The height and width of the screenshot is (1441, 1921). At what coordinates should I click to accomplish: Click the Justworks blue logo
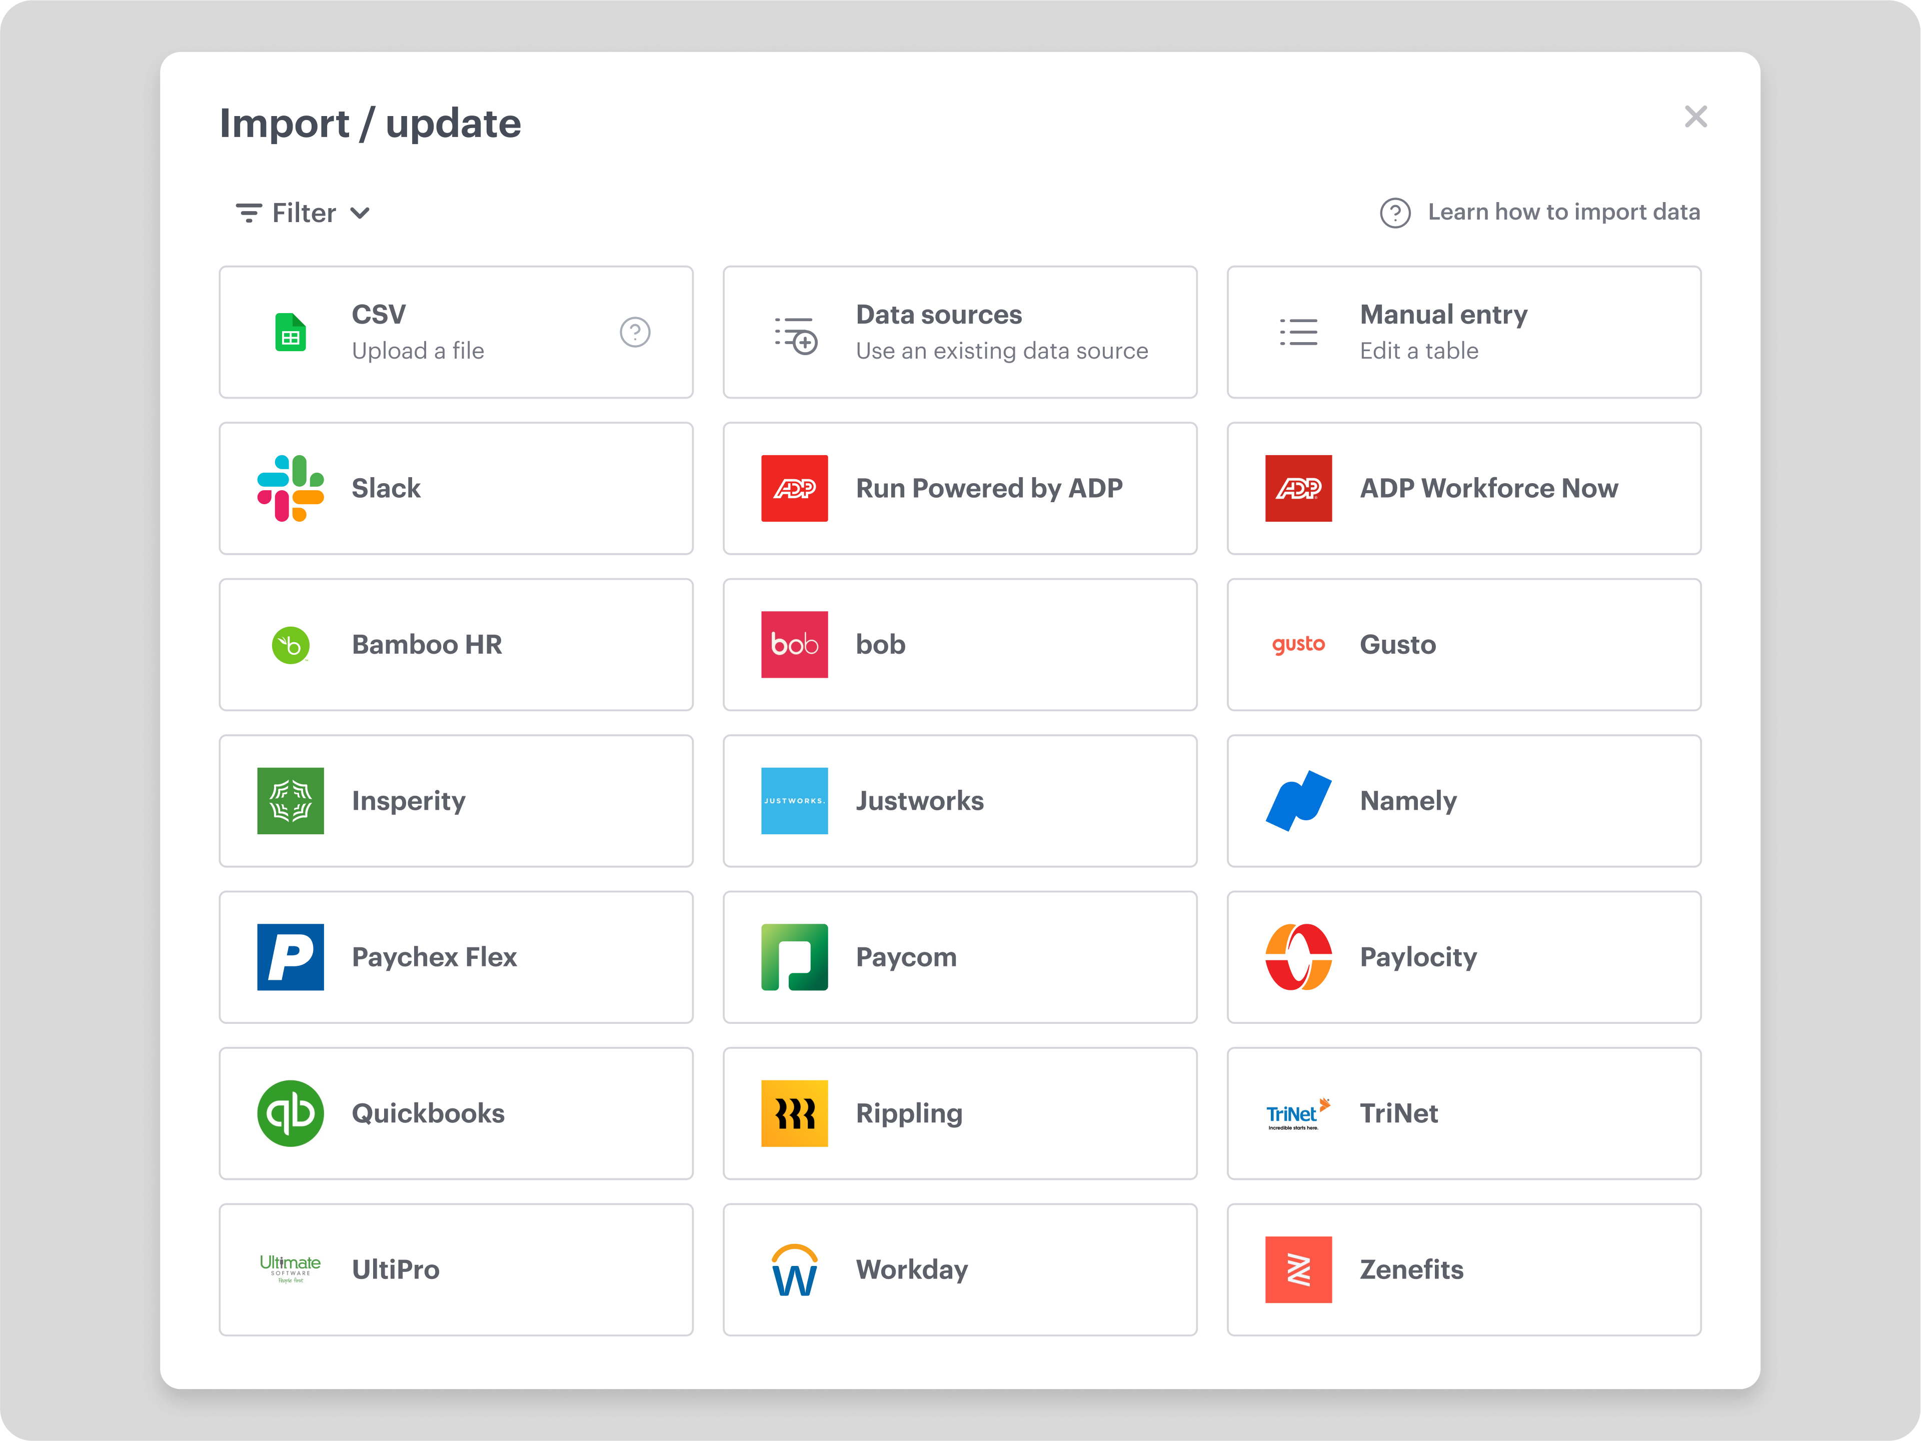coord(795,801)
